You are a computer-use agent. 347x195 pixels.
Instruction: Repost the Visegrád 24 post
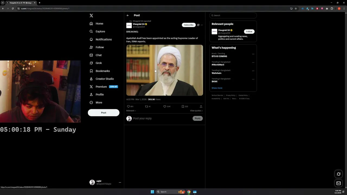(148, 106)
